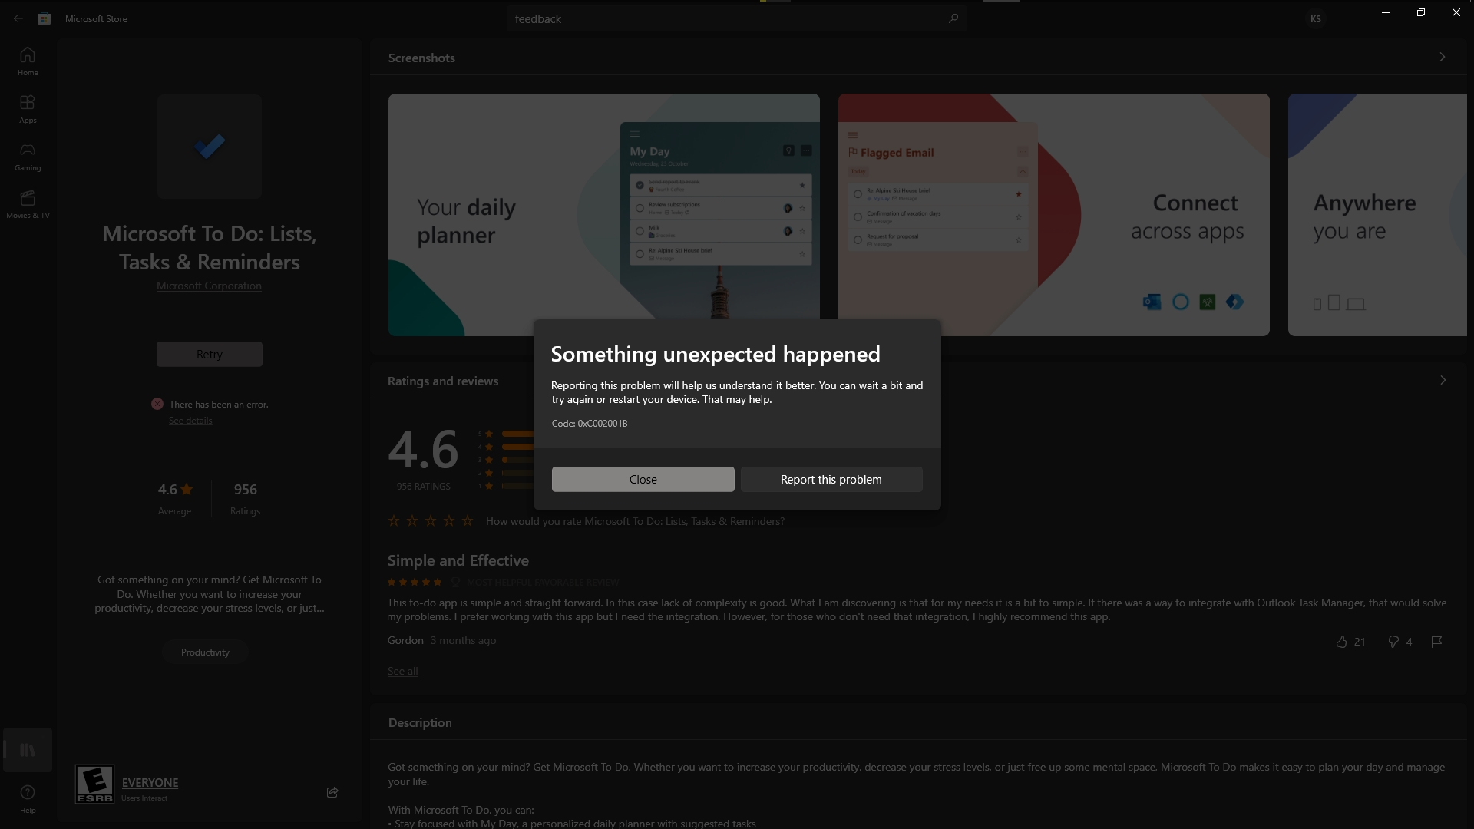Click the five-star rating bar
This screenshot has height=829, width=1474.
[x=517, y=434]
